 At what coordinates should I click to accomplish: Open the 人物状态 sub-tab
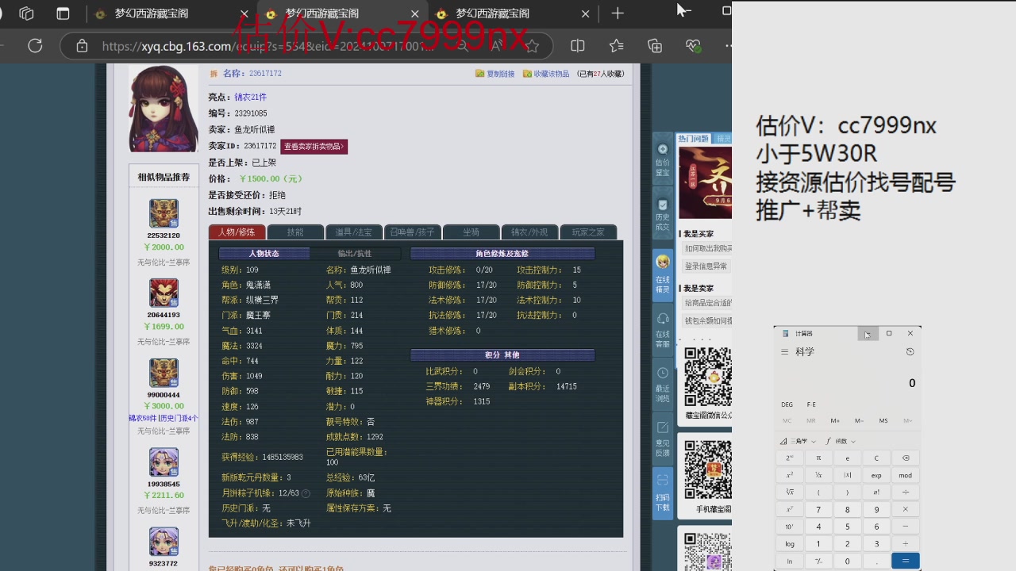264,254
